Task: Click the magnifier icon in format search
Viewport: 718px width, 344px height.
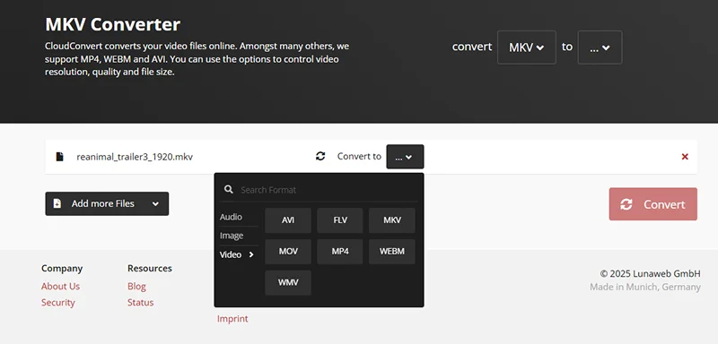Action: click(x=229, y=190)
